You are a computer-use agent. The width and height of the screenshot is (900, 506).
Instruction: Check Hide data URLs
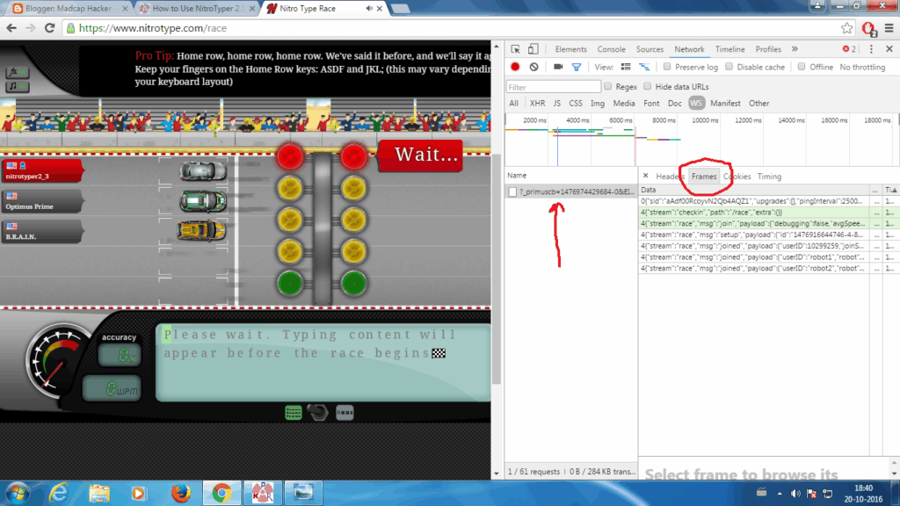pyautogui.click(x=648, y=87)
